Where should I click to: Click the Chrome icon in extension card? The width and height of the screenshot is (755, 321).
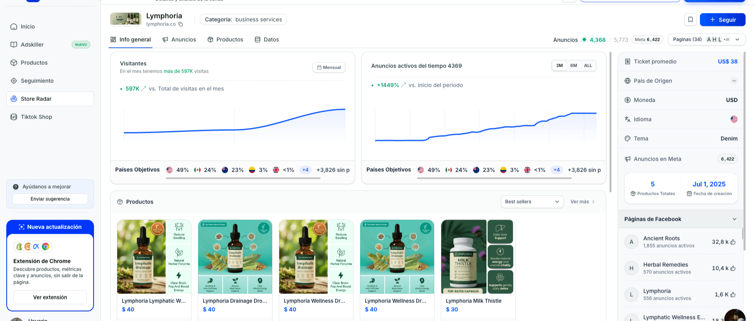(x=46, y=247)
